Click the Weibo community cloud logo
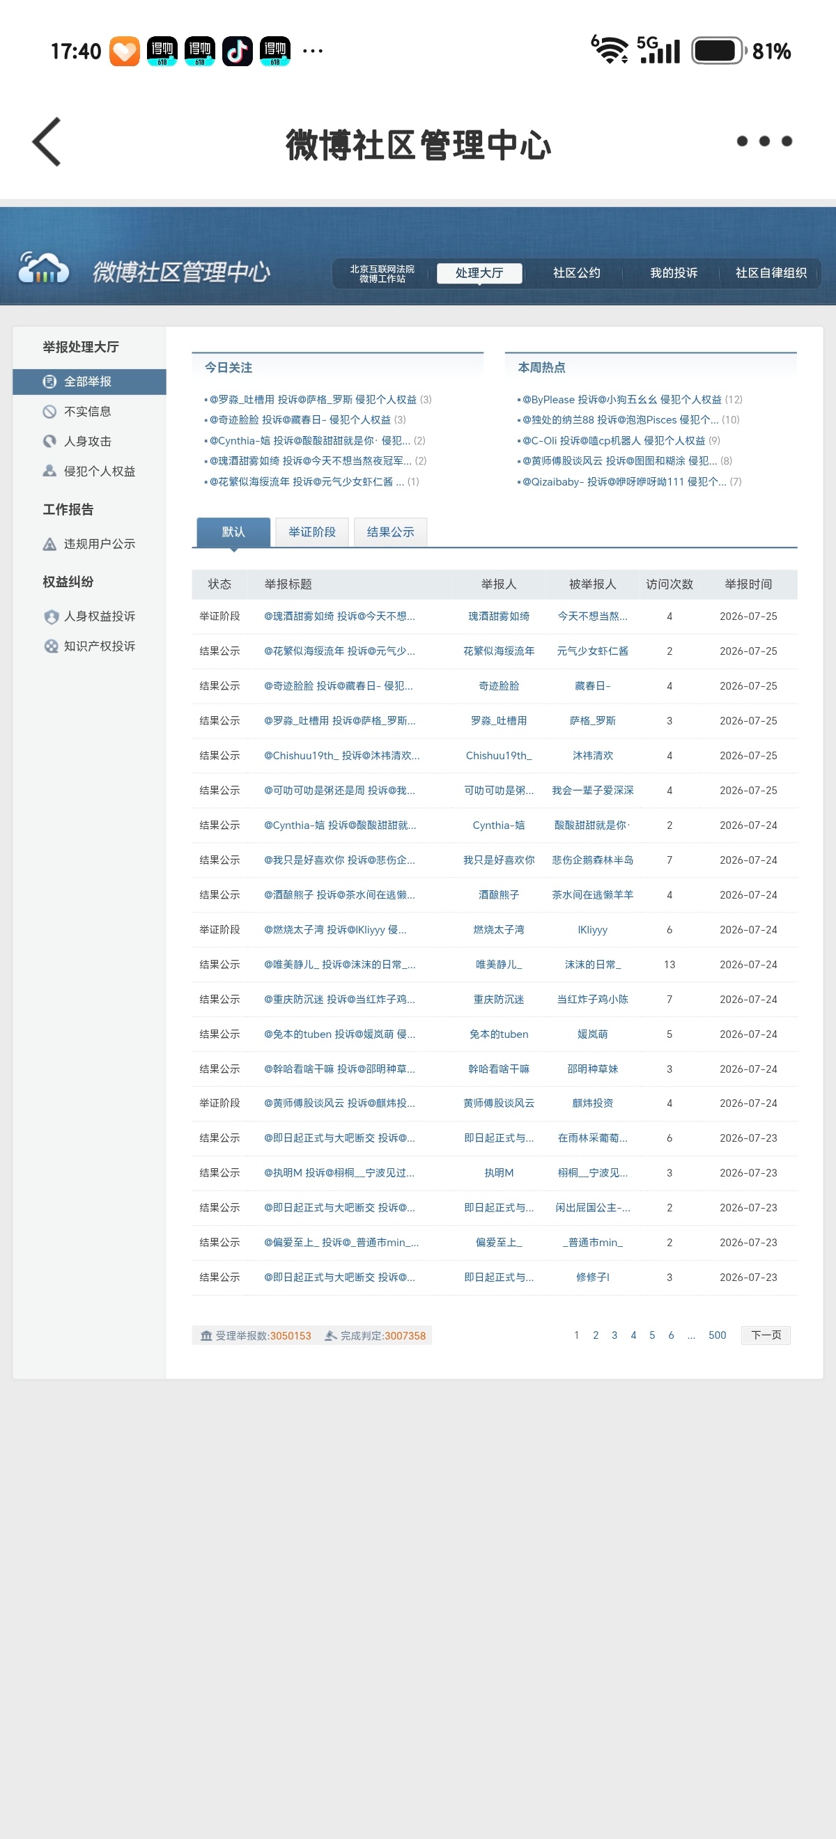Screen dimensions: 836x1839 pos(44,268)
